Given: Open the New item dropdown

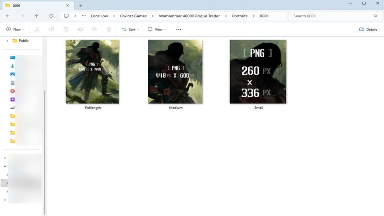Looking at the screenshot, I should [15, 29].
